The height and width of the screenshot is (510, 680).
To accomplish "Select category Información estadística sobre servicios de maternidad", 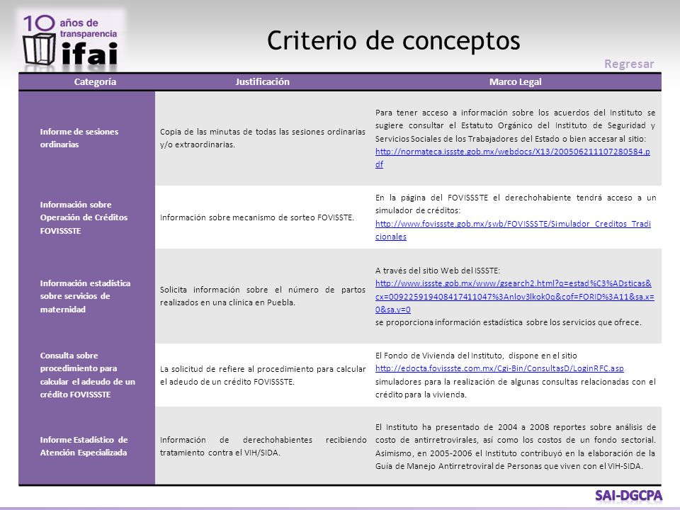I will click(85, 296).
